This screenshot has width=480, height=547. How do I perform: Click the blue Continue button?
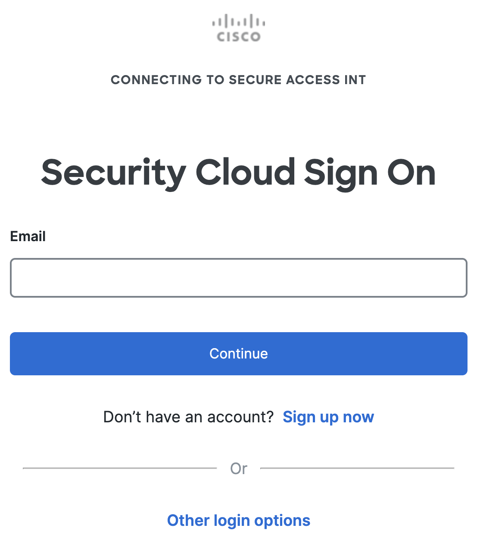(x=239, y=354)
